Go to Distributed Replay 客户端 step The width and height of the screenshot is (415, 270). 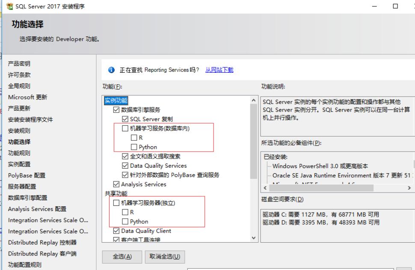[42, 254]
